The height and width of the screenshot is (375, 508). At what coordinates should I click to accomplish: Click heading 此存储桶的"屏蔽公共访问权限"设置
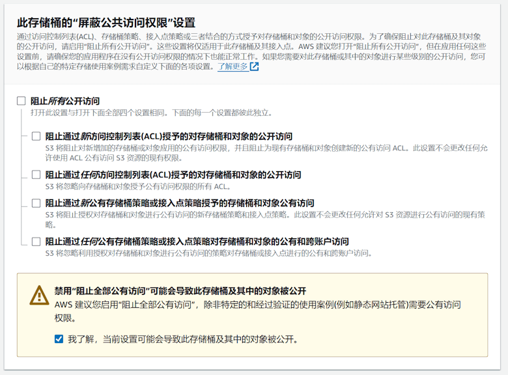106,23
